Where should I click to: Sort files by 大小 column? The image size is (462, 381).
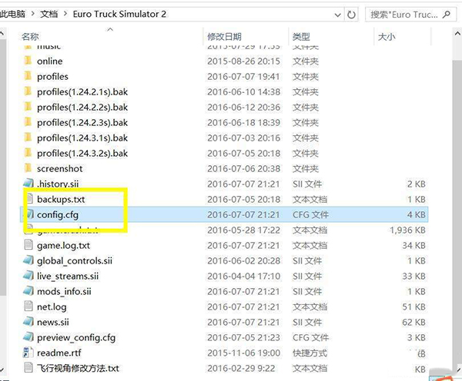tap(387, 37)
